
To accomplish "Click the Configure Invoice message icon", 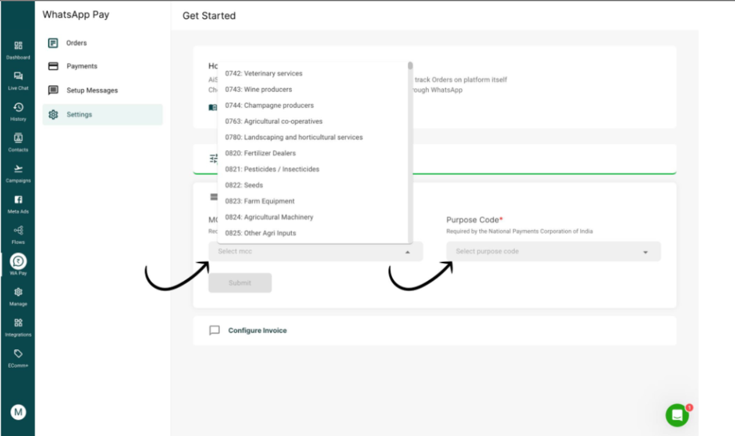I will point(214,330).
